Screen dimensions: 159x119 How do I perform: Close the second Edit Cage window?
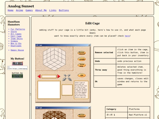pyautogui.click(x=89, y=108)
